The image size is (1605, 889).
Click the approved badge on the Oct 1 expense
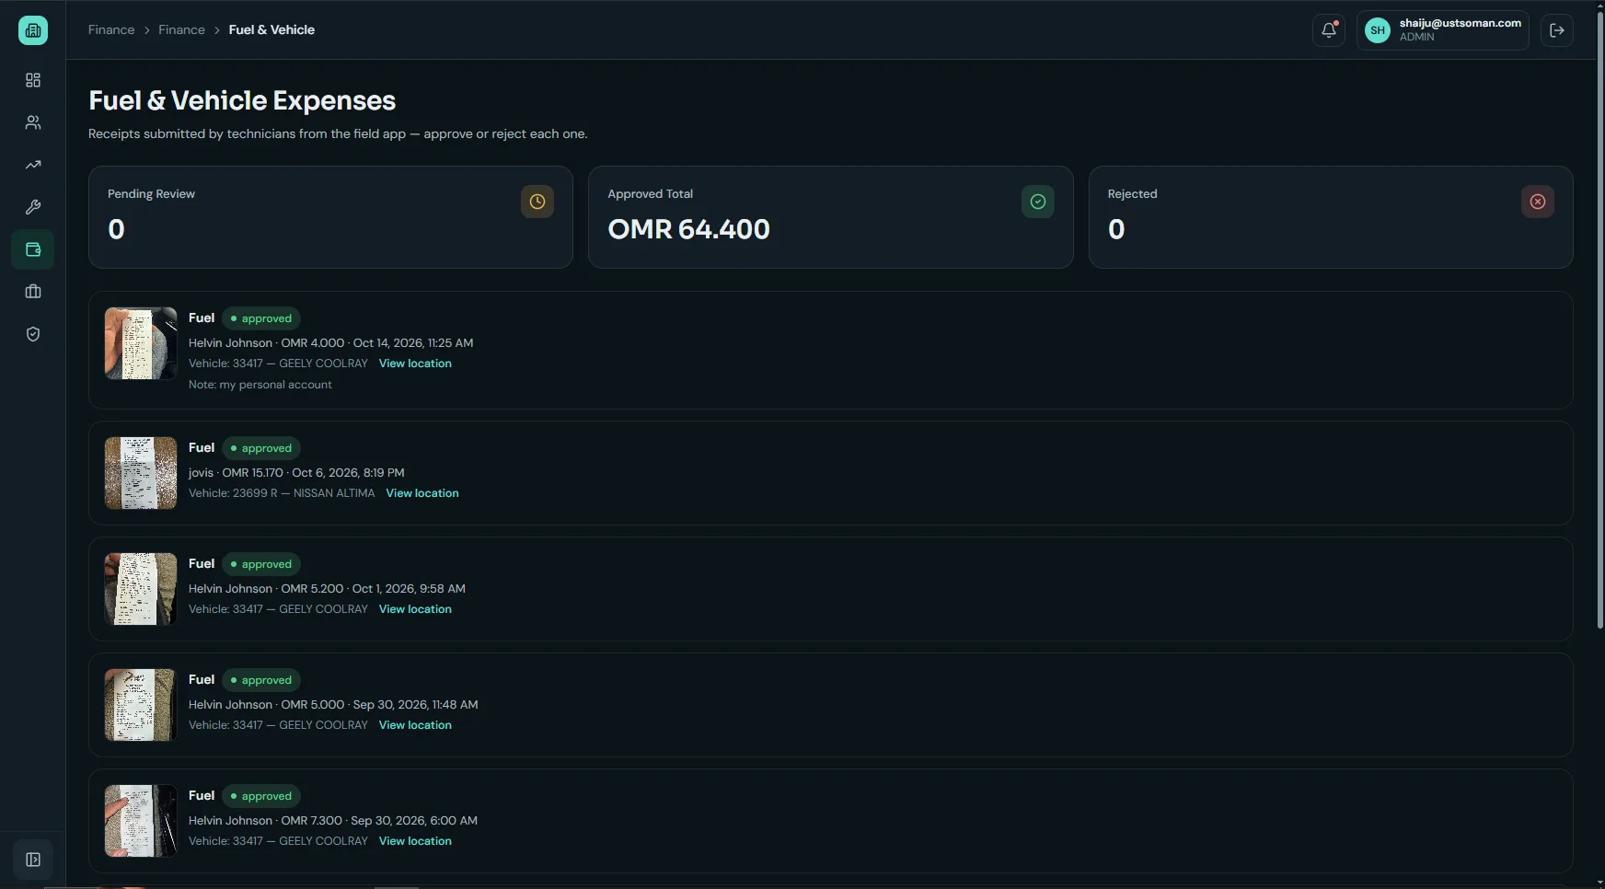click(261, 564)
